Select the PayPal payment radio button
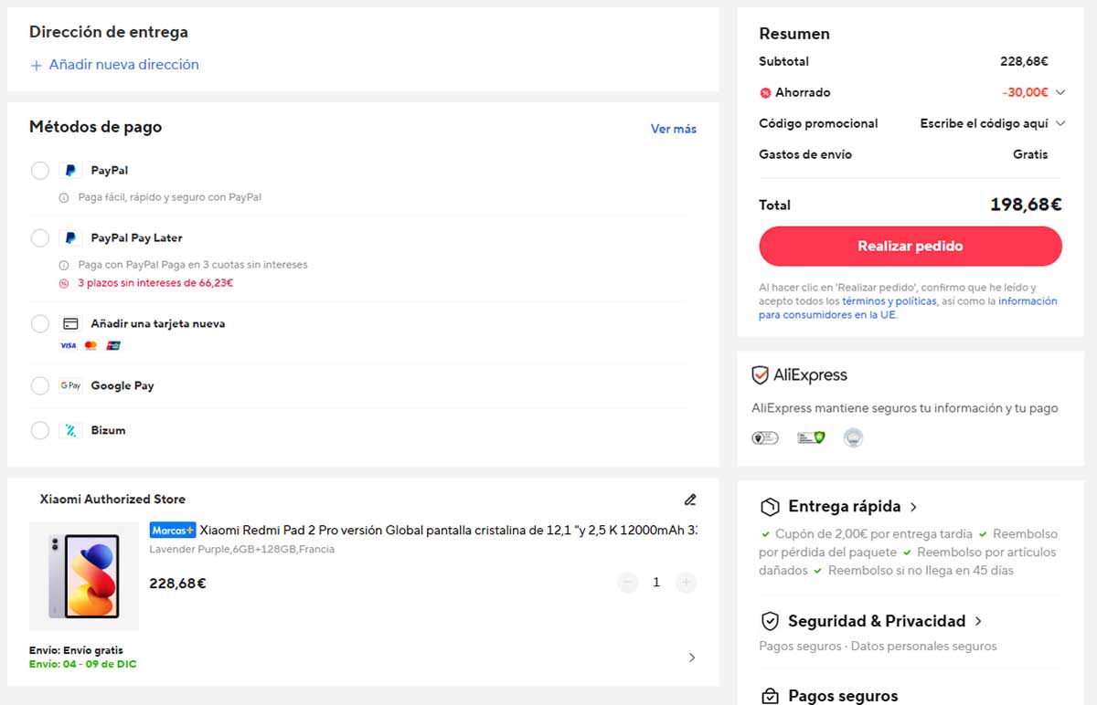The image size is (1097, 705). [39, 170]
